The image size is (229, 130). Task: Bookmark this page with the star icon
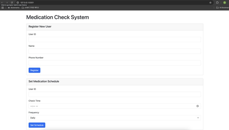tap(210, 3)
